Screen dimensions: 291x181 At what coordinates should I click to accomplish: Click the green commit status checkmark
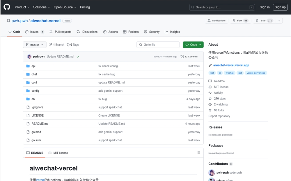(x=78, y=57)
